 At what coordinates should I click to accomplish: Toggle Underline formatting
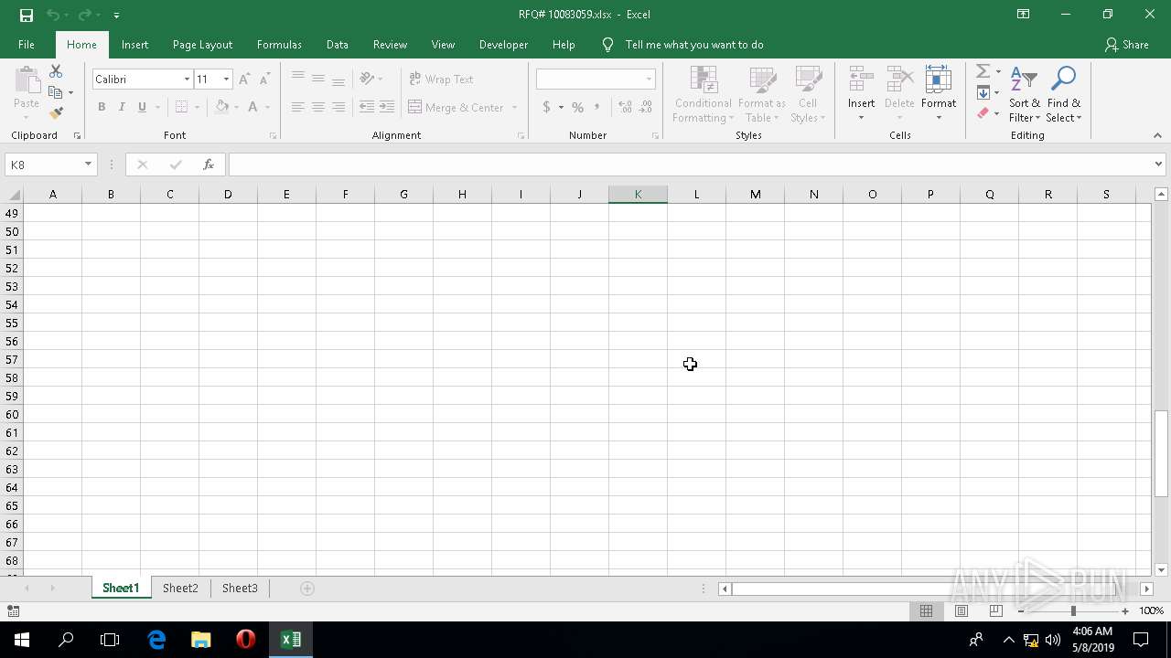click(142, 107)
